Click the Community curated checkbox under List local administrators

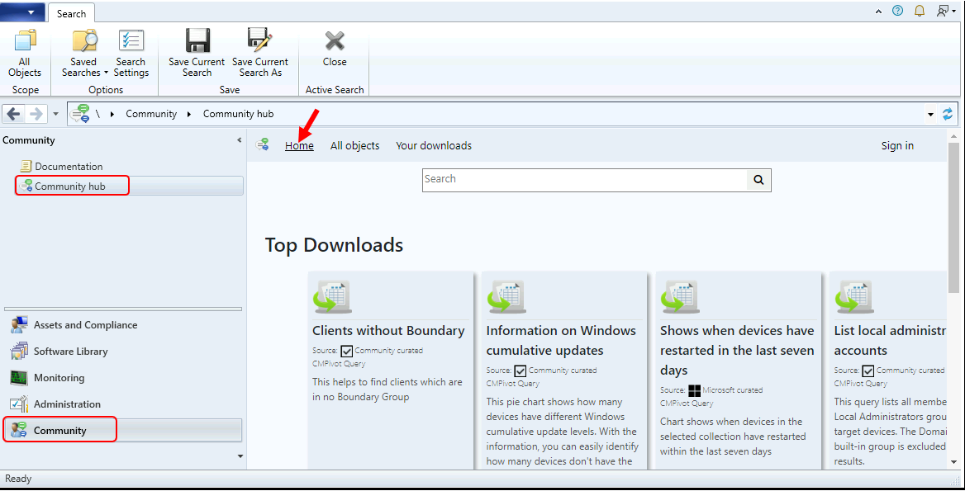click(868, 371)
